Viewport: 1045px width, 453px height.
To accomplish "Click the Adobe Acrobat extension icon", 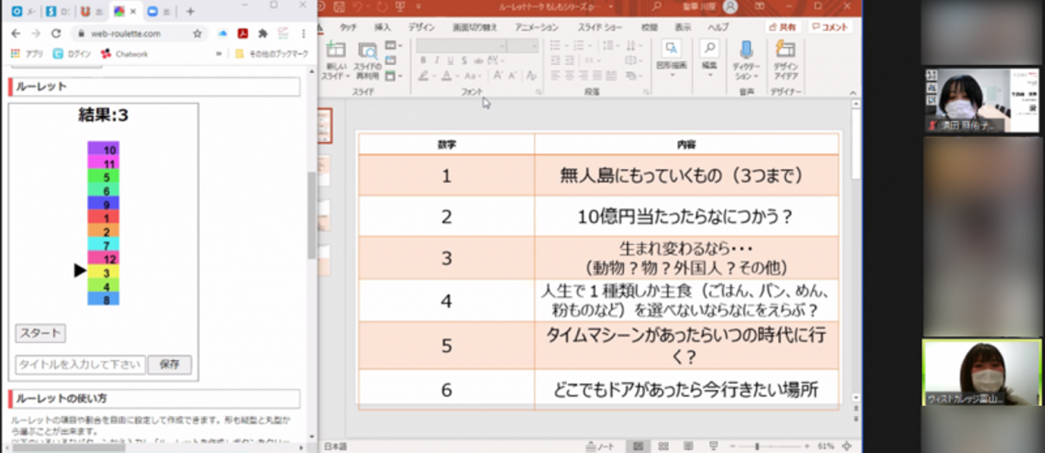I will 243,33.
